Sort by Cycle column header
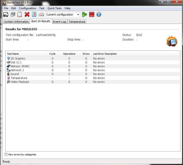This screenshot has width=183, height=165. tap(52, 54)
